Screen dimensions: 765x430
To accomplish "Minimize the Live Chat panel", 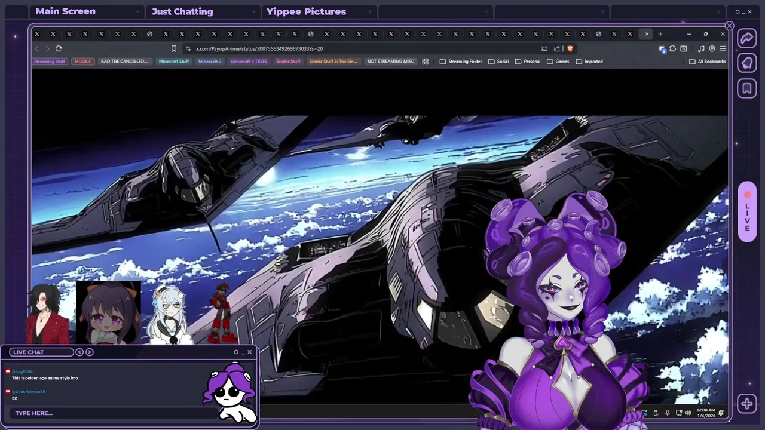I will click(x=243, y=352).
